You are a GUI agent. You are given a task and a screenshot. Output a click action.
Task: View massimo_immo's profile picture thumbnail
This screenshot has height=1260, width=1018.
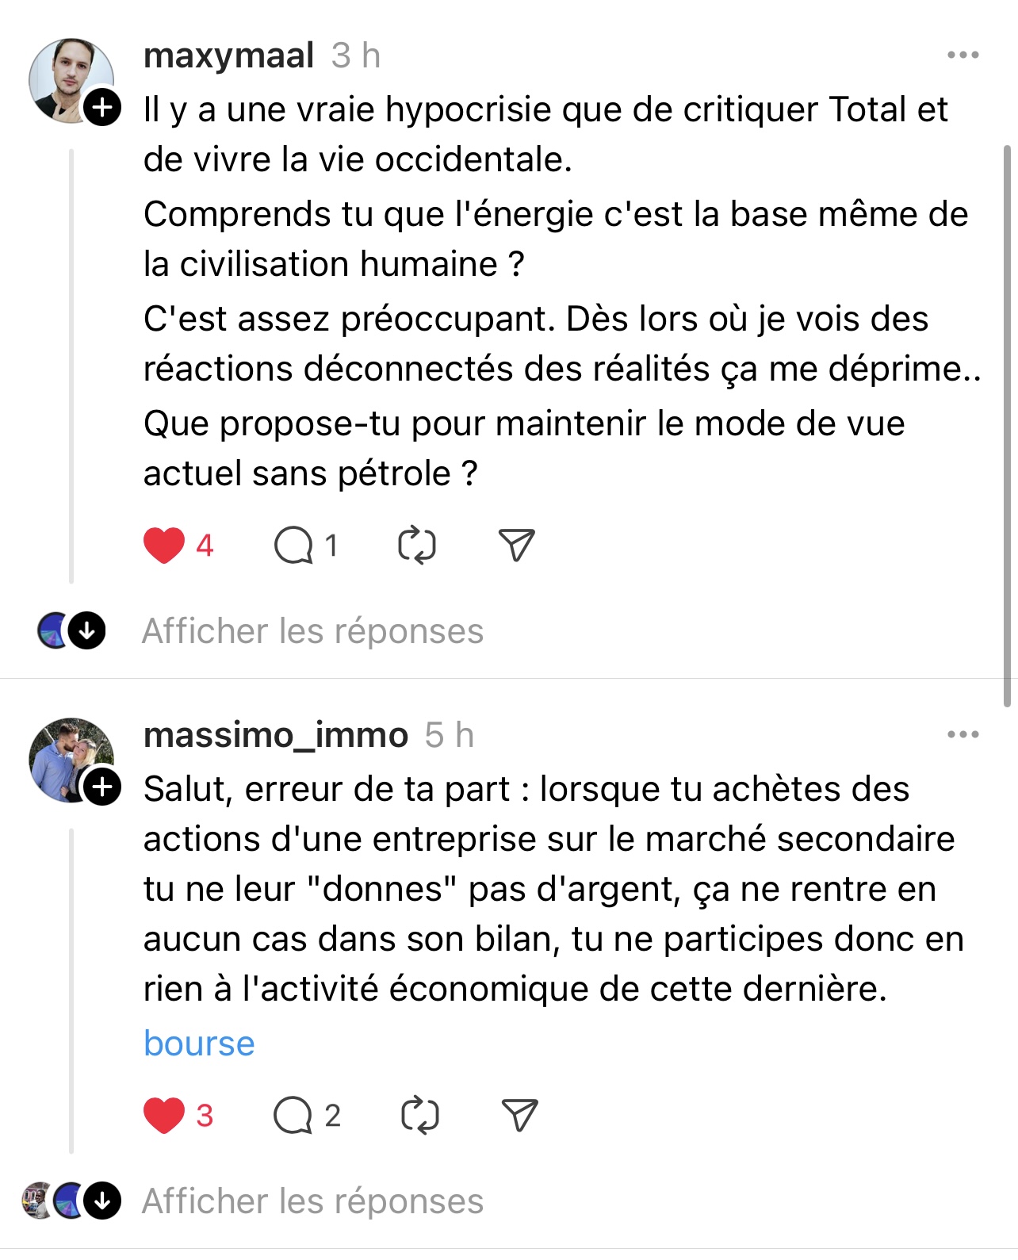pyautogui.click(x=70, y=760)
